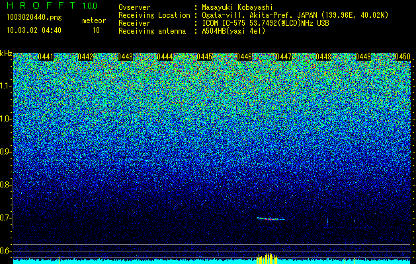Viewport: 416px width, 264px height.
Task: Click the yellow signal spikes cluster below the echo
Action: [x=267, y=259]
